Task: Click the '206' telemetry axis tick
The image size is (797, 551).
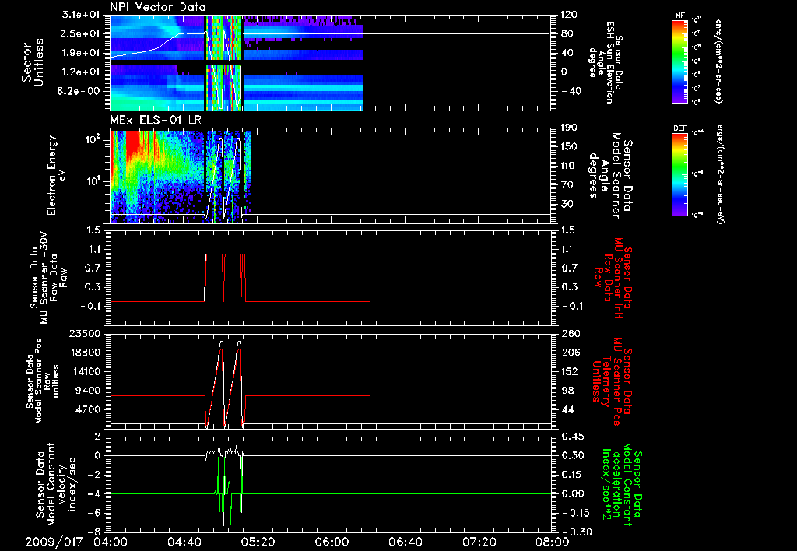Action: tap(569, 353)
